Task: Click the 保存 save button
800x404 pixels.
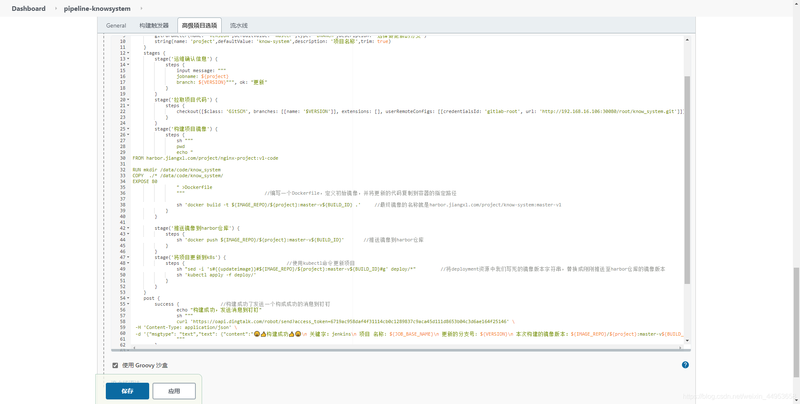Action: [x=127, y=391]
